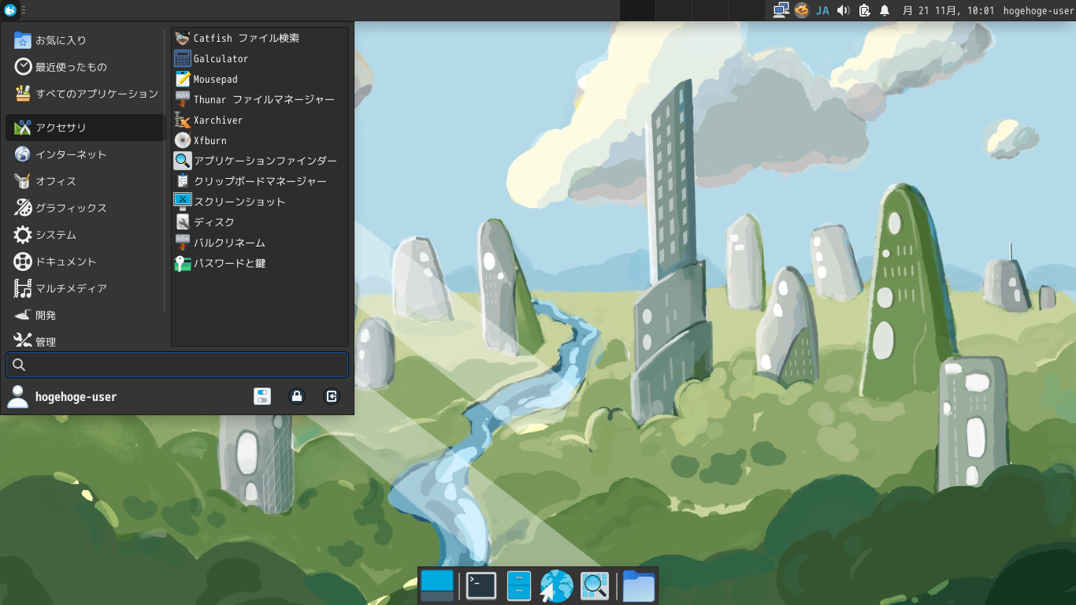The height and width of the screenshot is (605, 1076).
Task: Click hogehoge-user name in menu
Action: (x=76, y=397)
